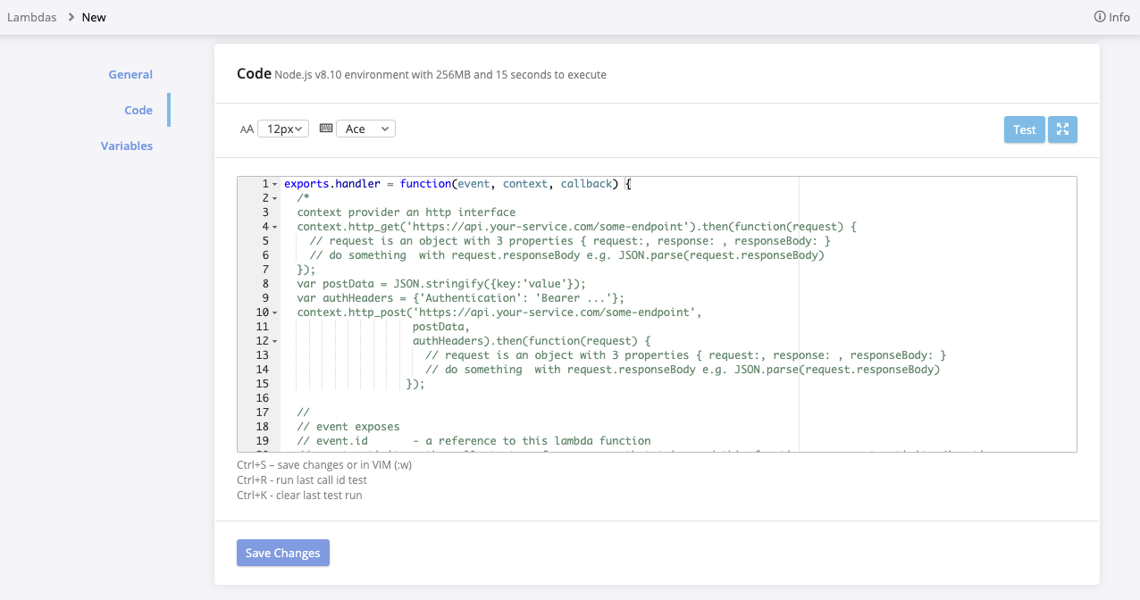Switch to the General section
The height and width of the screenshot is (600, 1140).
coord(130,74)
